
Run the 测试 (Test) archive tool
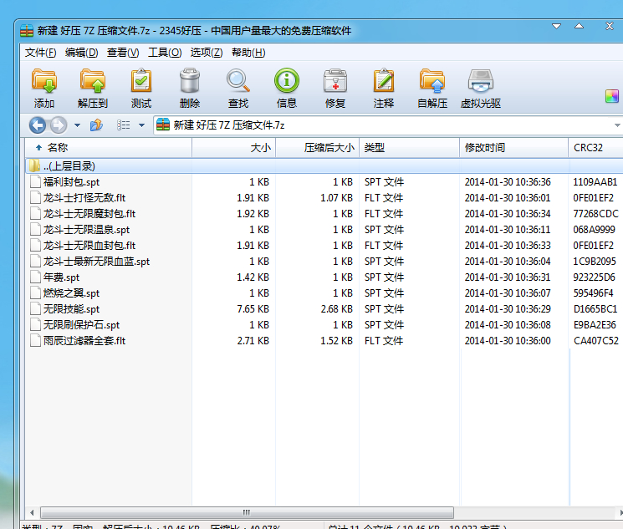[x=141, y=89]
